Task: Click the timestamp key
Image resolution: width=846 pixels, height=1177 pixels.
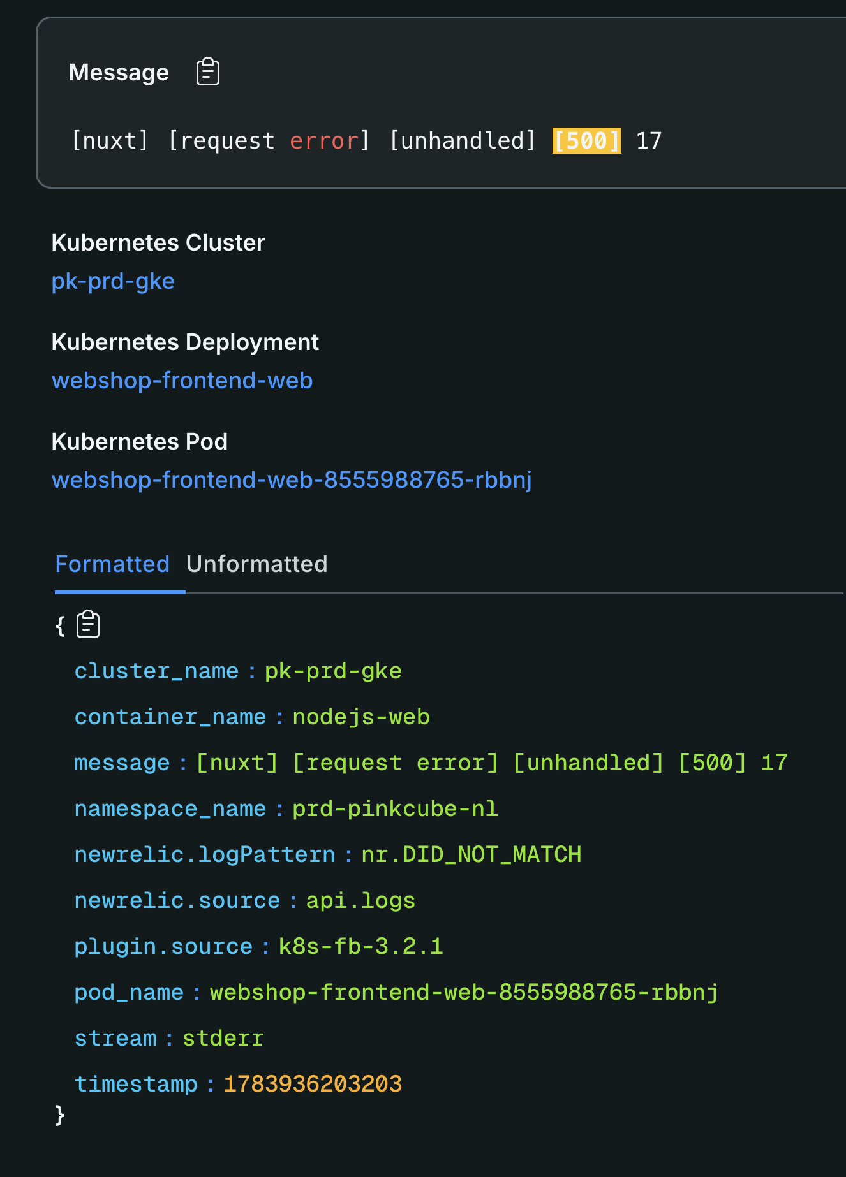Action: [x=136, y=1085]
